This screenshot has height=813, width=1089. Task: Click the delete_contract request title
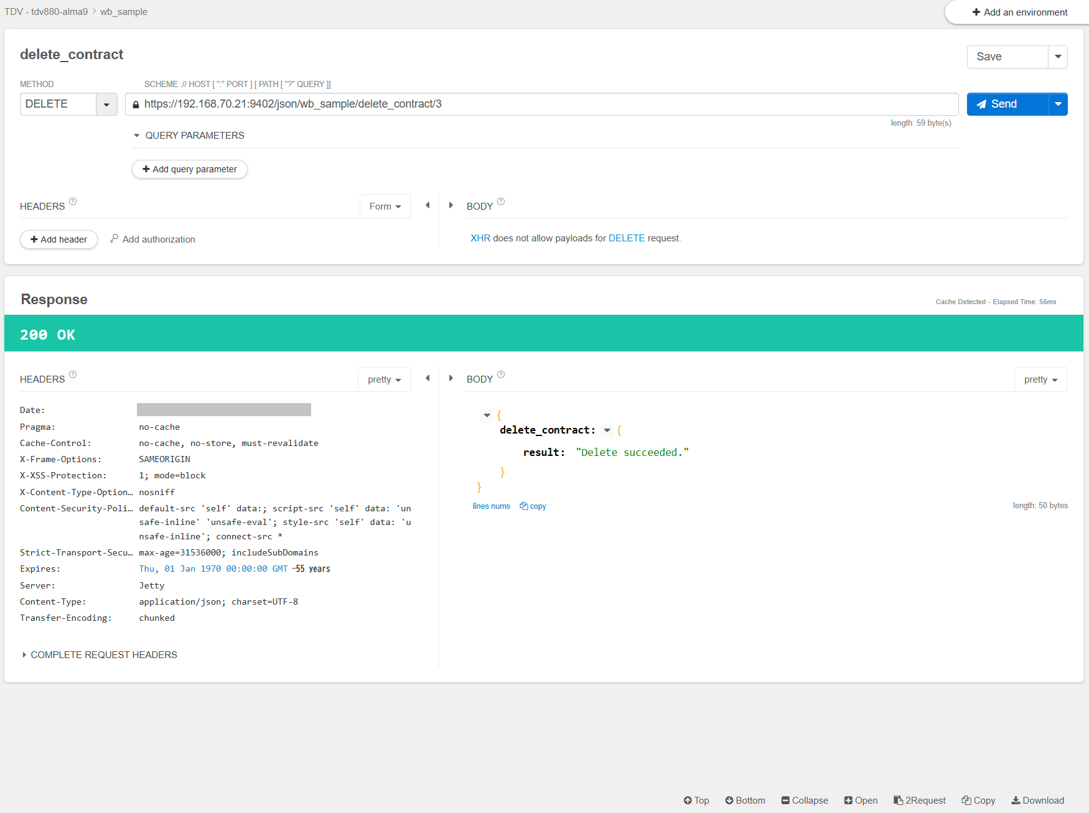click(72, 55)
